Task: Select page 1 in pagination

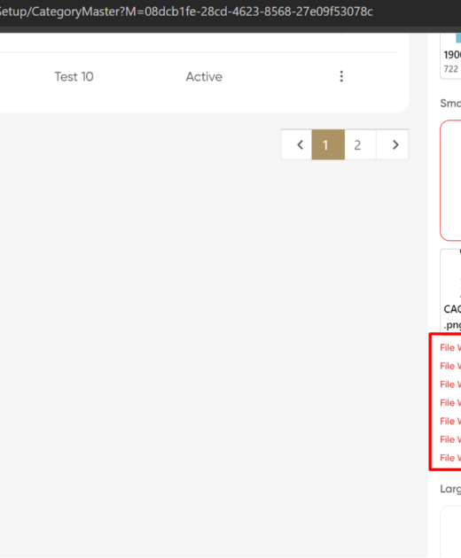Action: click(x=328, y=145)
